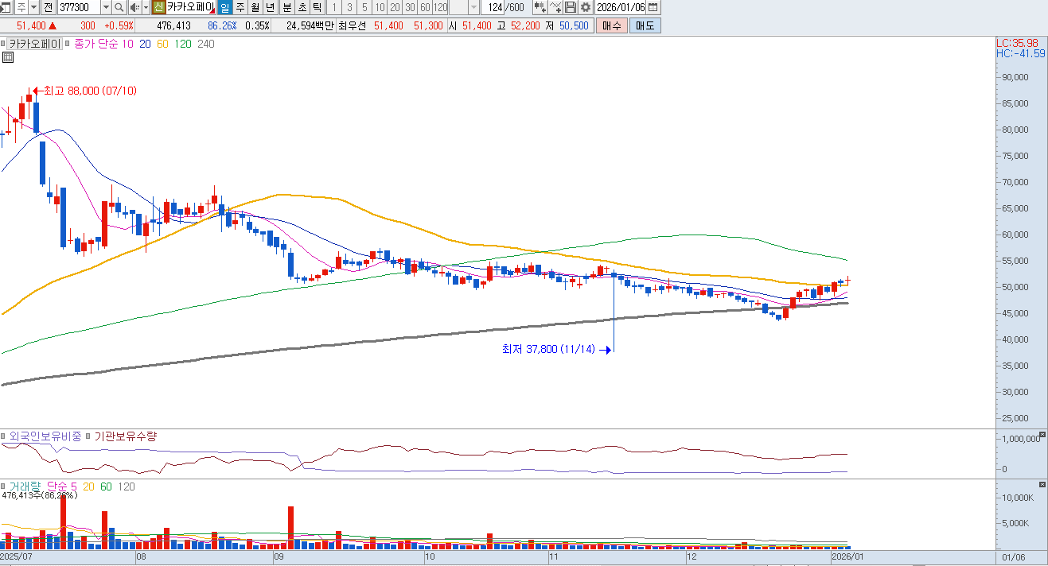This screenshot has height=566, width=1048.
Task: Open the minute interval dropdown arrow
Action: [x=474, y=7]
